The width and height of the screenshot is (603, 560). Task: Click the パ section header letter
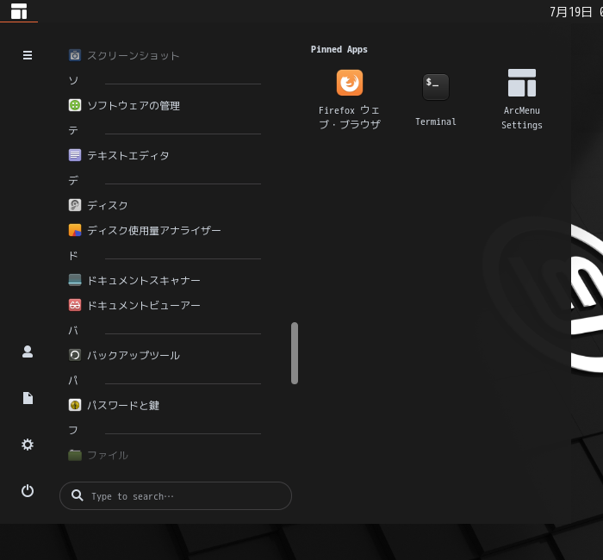pyautogui.click(x=73, y=380)
